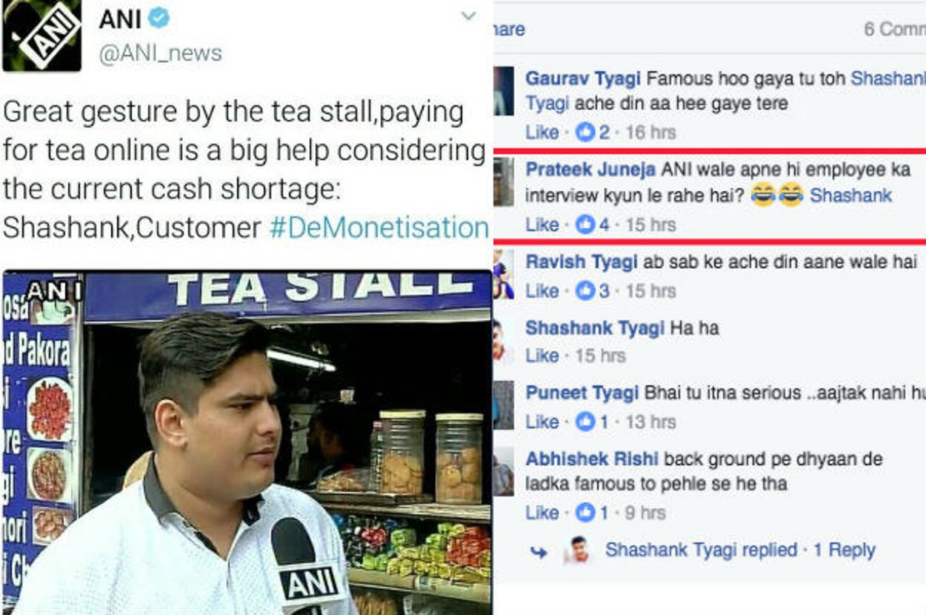The width and height of the screenshot is (926, 615).
Task: Expand the "Shashank Tyagi replied · 1 Reply" thread
Action: tap(740, 551)
